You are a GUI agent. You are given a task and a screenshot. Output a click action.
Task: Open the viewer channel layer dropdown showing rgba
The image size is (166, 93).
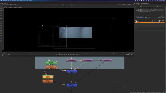pos(4,5)
